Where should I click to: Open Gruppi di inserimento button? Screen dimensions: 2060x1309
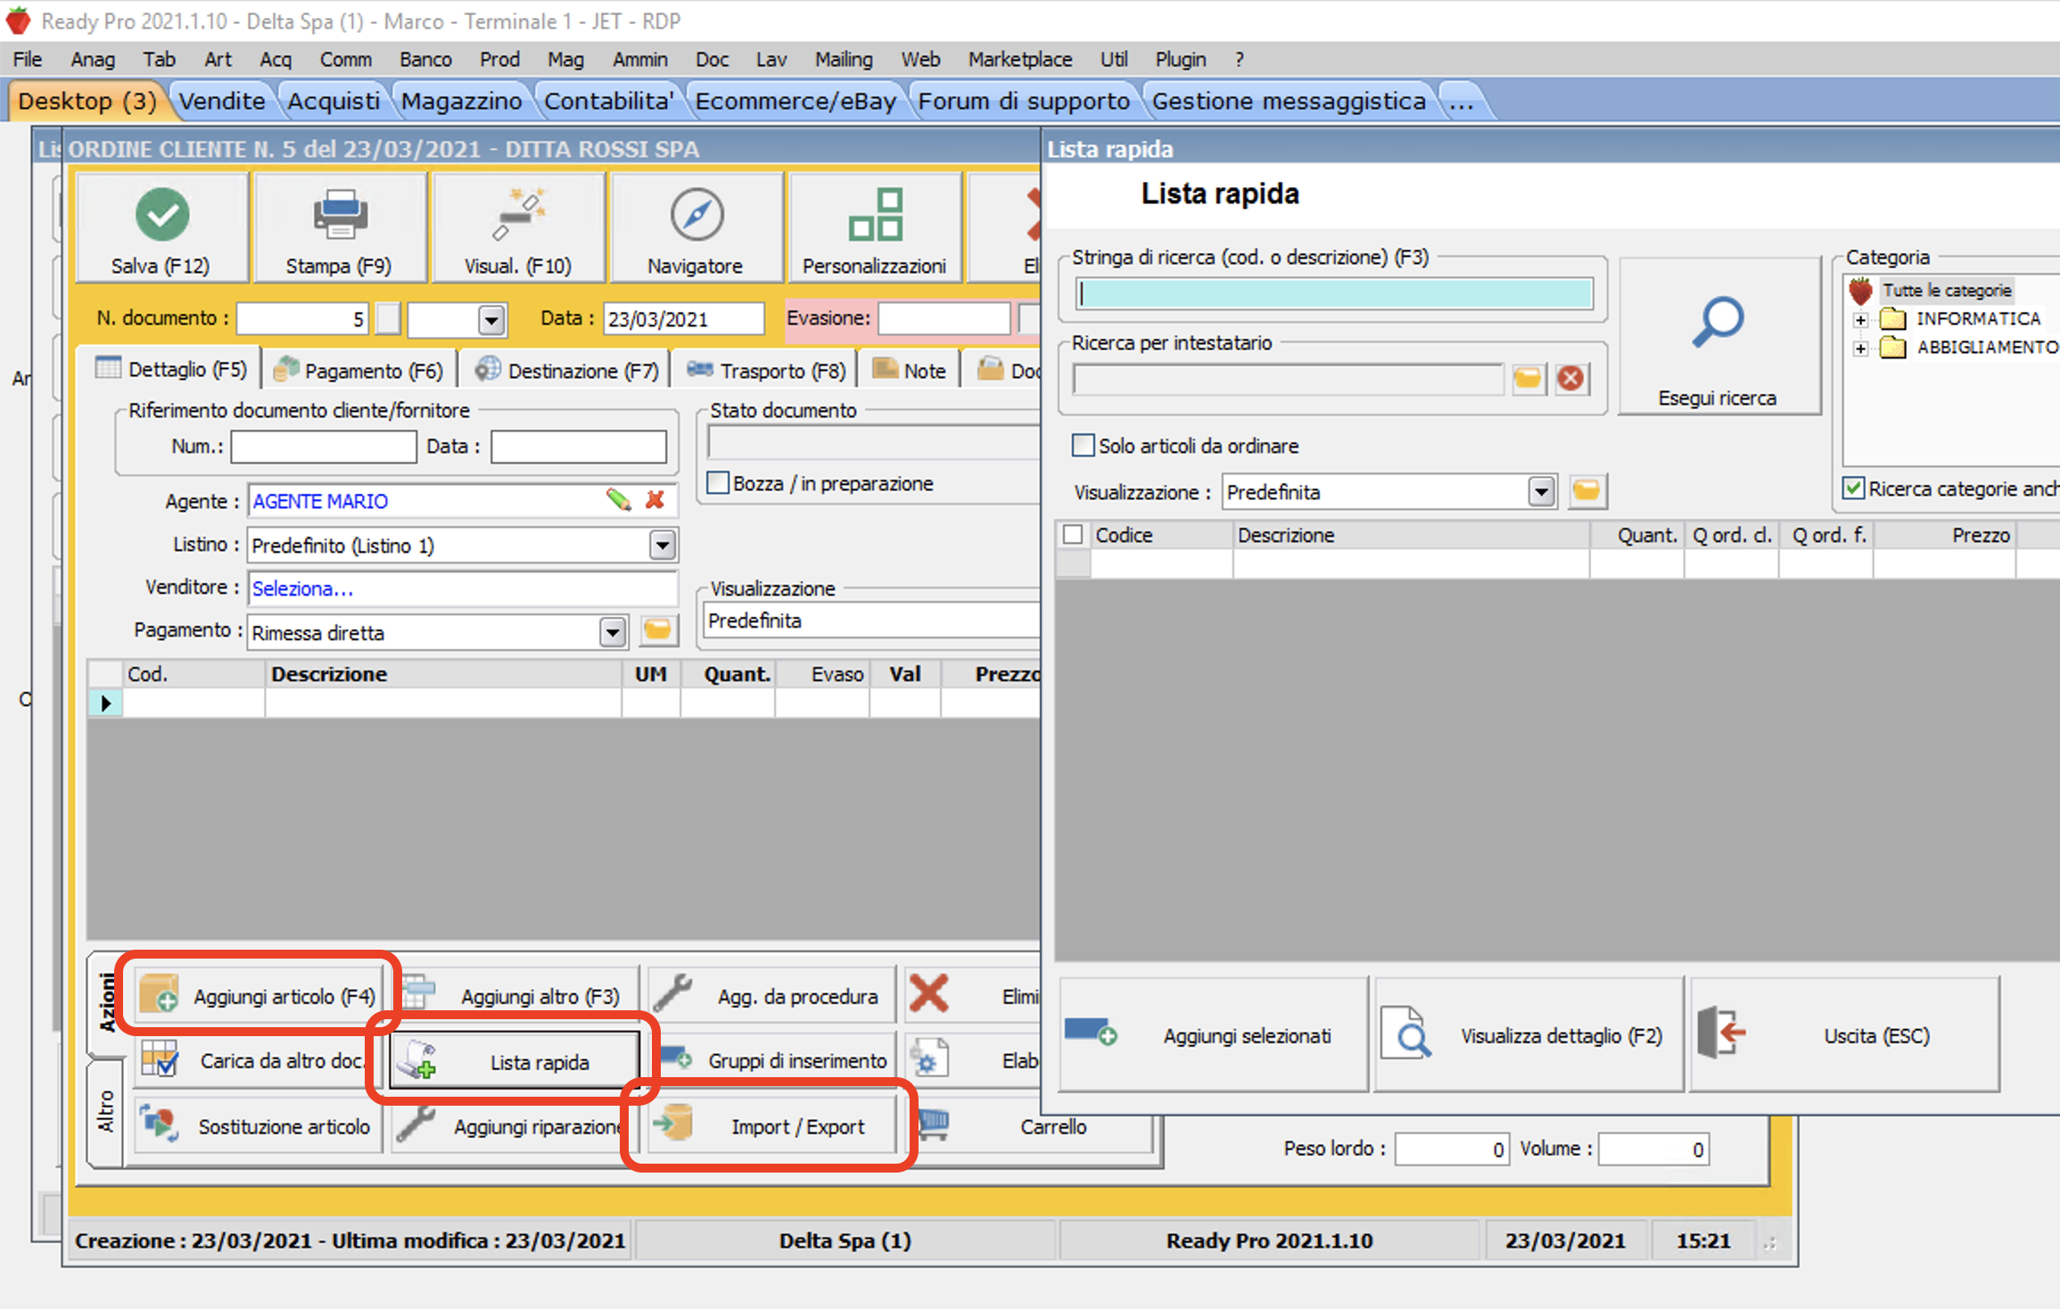(x=772, y=1060)
